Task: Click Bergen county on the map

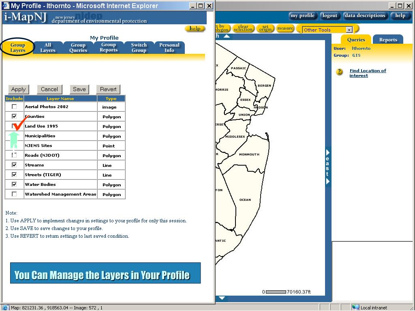Action: click(x=264, y=85)
